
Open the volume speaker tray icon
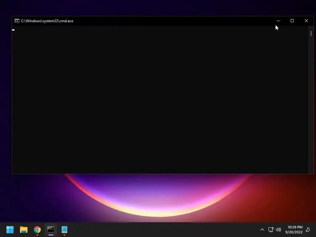tap(278, 230)
